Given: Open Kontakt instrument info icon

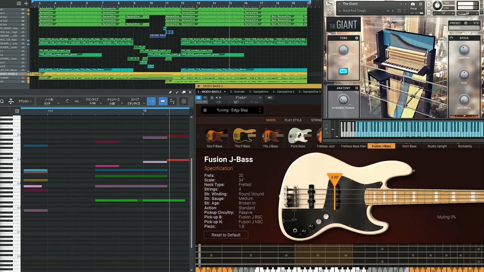Looking at the screenshot, I should coord(420,4).
